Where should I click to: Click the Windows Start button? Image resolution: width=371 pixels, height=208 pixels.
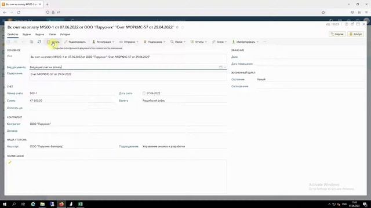click(5, 204)
